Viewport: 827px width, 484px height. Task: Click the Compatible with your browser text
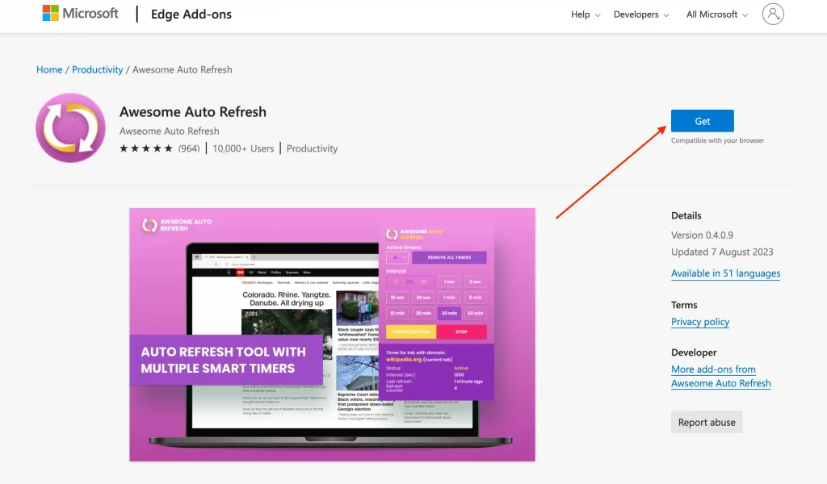717,140
